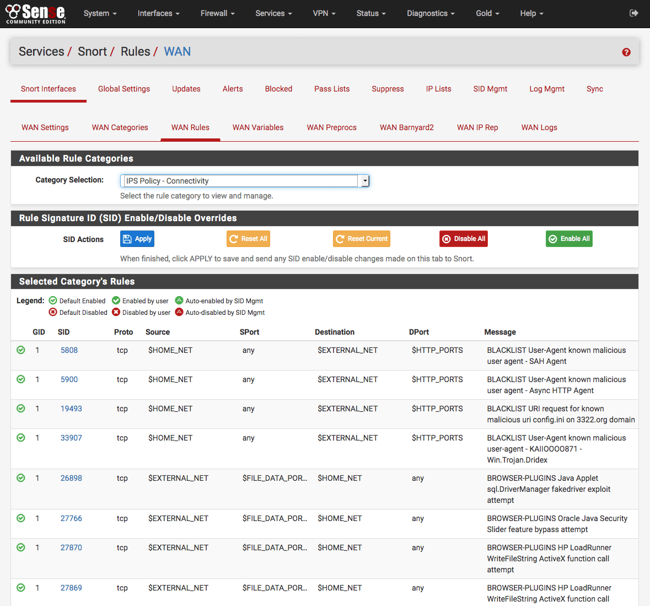The image size is (650, 606).
Task: Open SID 5808 rule link
Action: [x=69, y=350]
